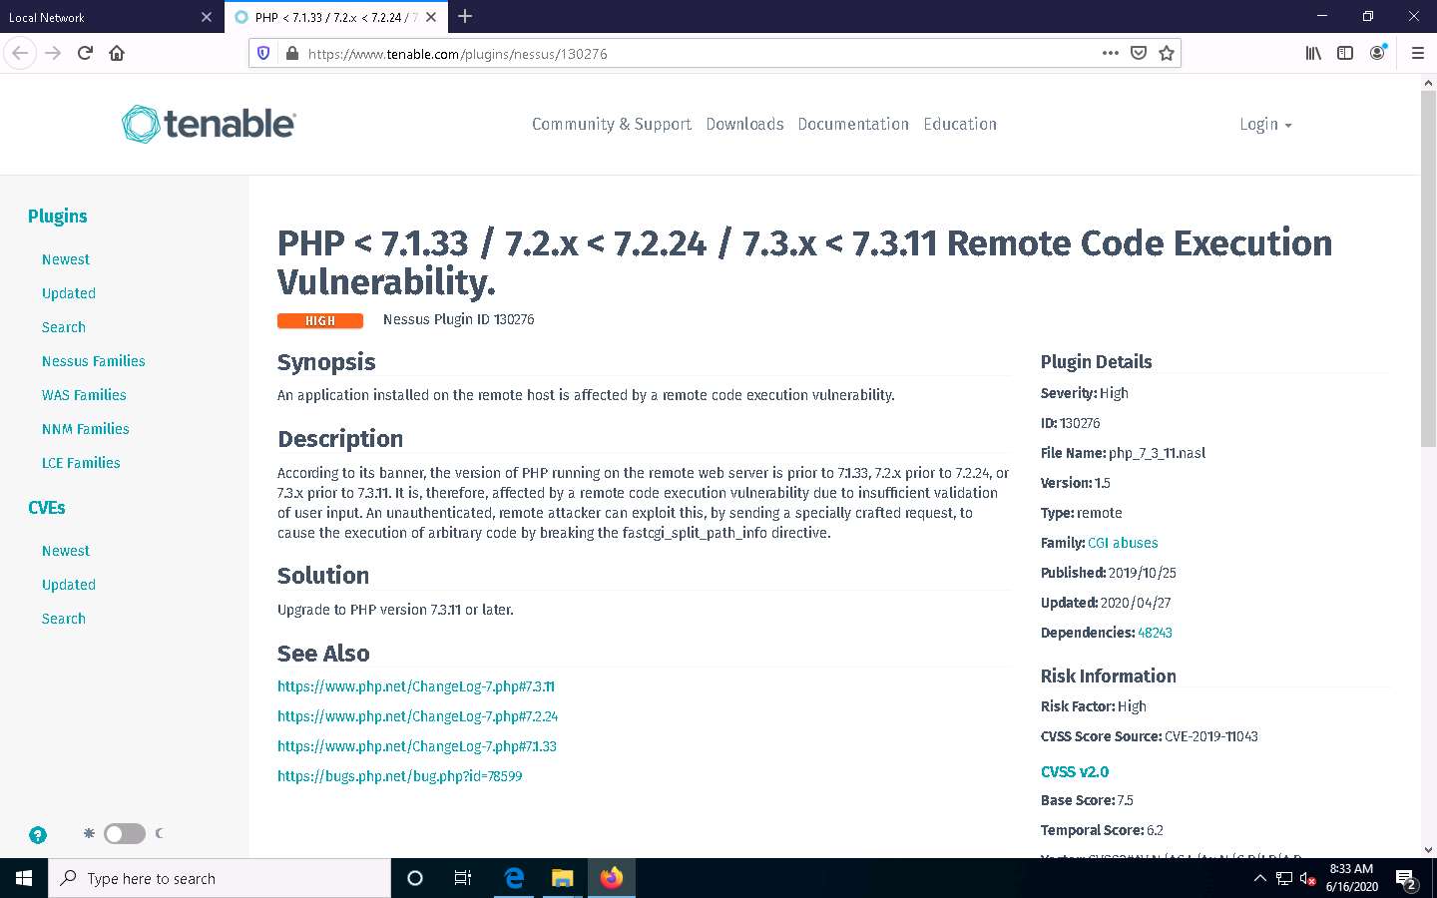Open the notification center

tap(1407, 879)
